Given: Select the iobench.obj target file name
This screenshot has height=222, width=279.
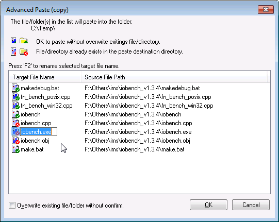Looking at the screenshot, I should click(35, 141).
